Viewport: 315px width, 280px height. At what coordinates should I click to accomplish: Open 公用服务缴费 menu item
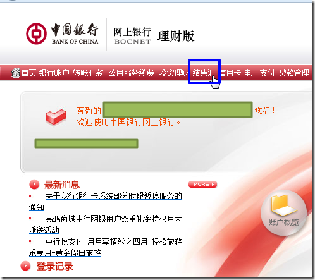[x=132, y=73]
